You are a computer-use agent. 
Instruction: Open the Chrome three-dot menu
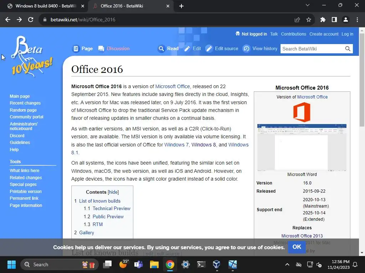pos(357,20)
